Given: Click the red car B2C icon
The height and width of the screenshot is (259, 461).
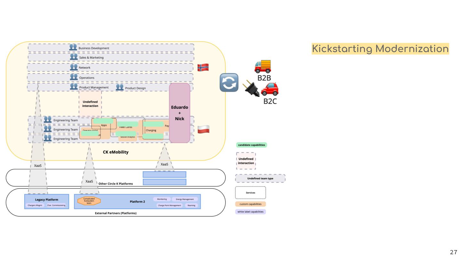Looking at the screenshot, I should [x=270, y=89].
